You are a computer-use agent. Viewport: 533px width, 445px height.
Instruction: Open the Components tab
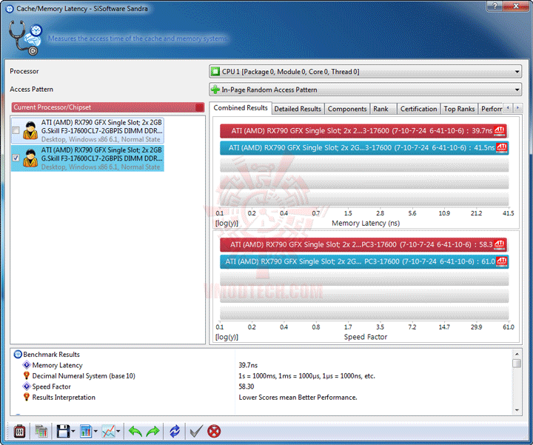coord(347,109)
